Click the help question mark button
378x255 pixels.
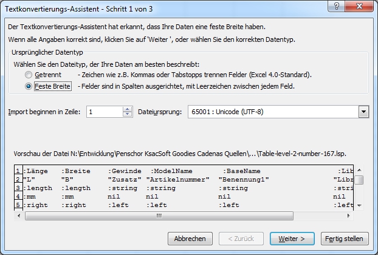337,6
